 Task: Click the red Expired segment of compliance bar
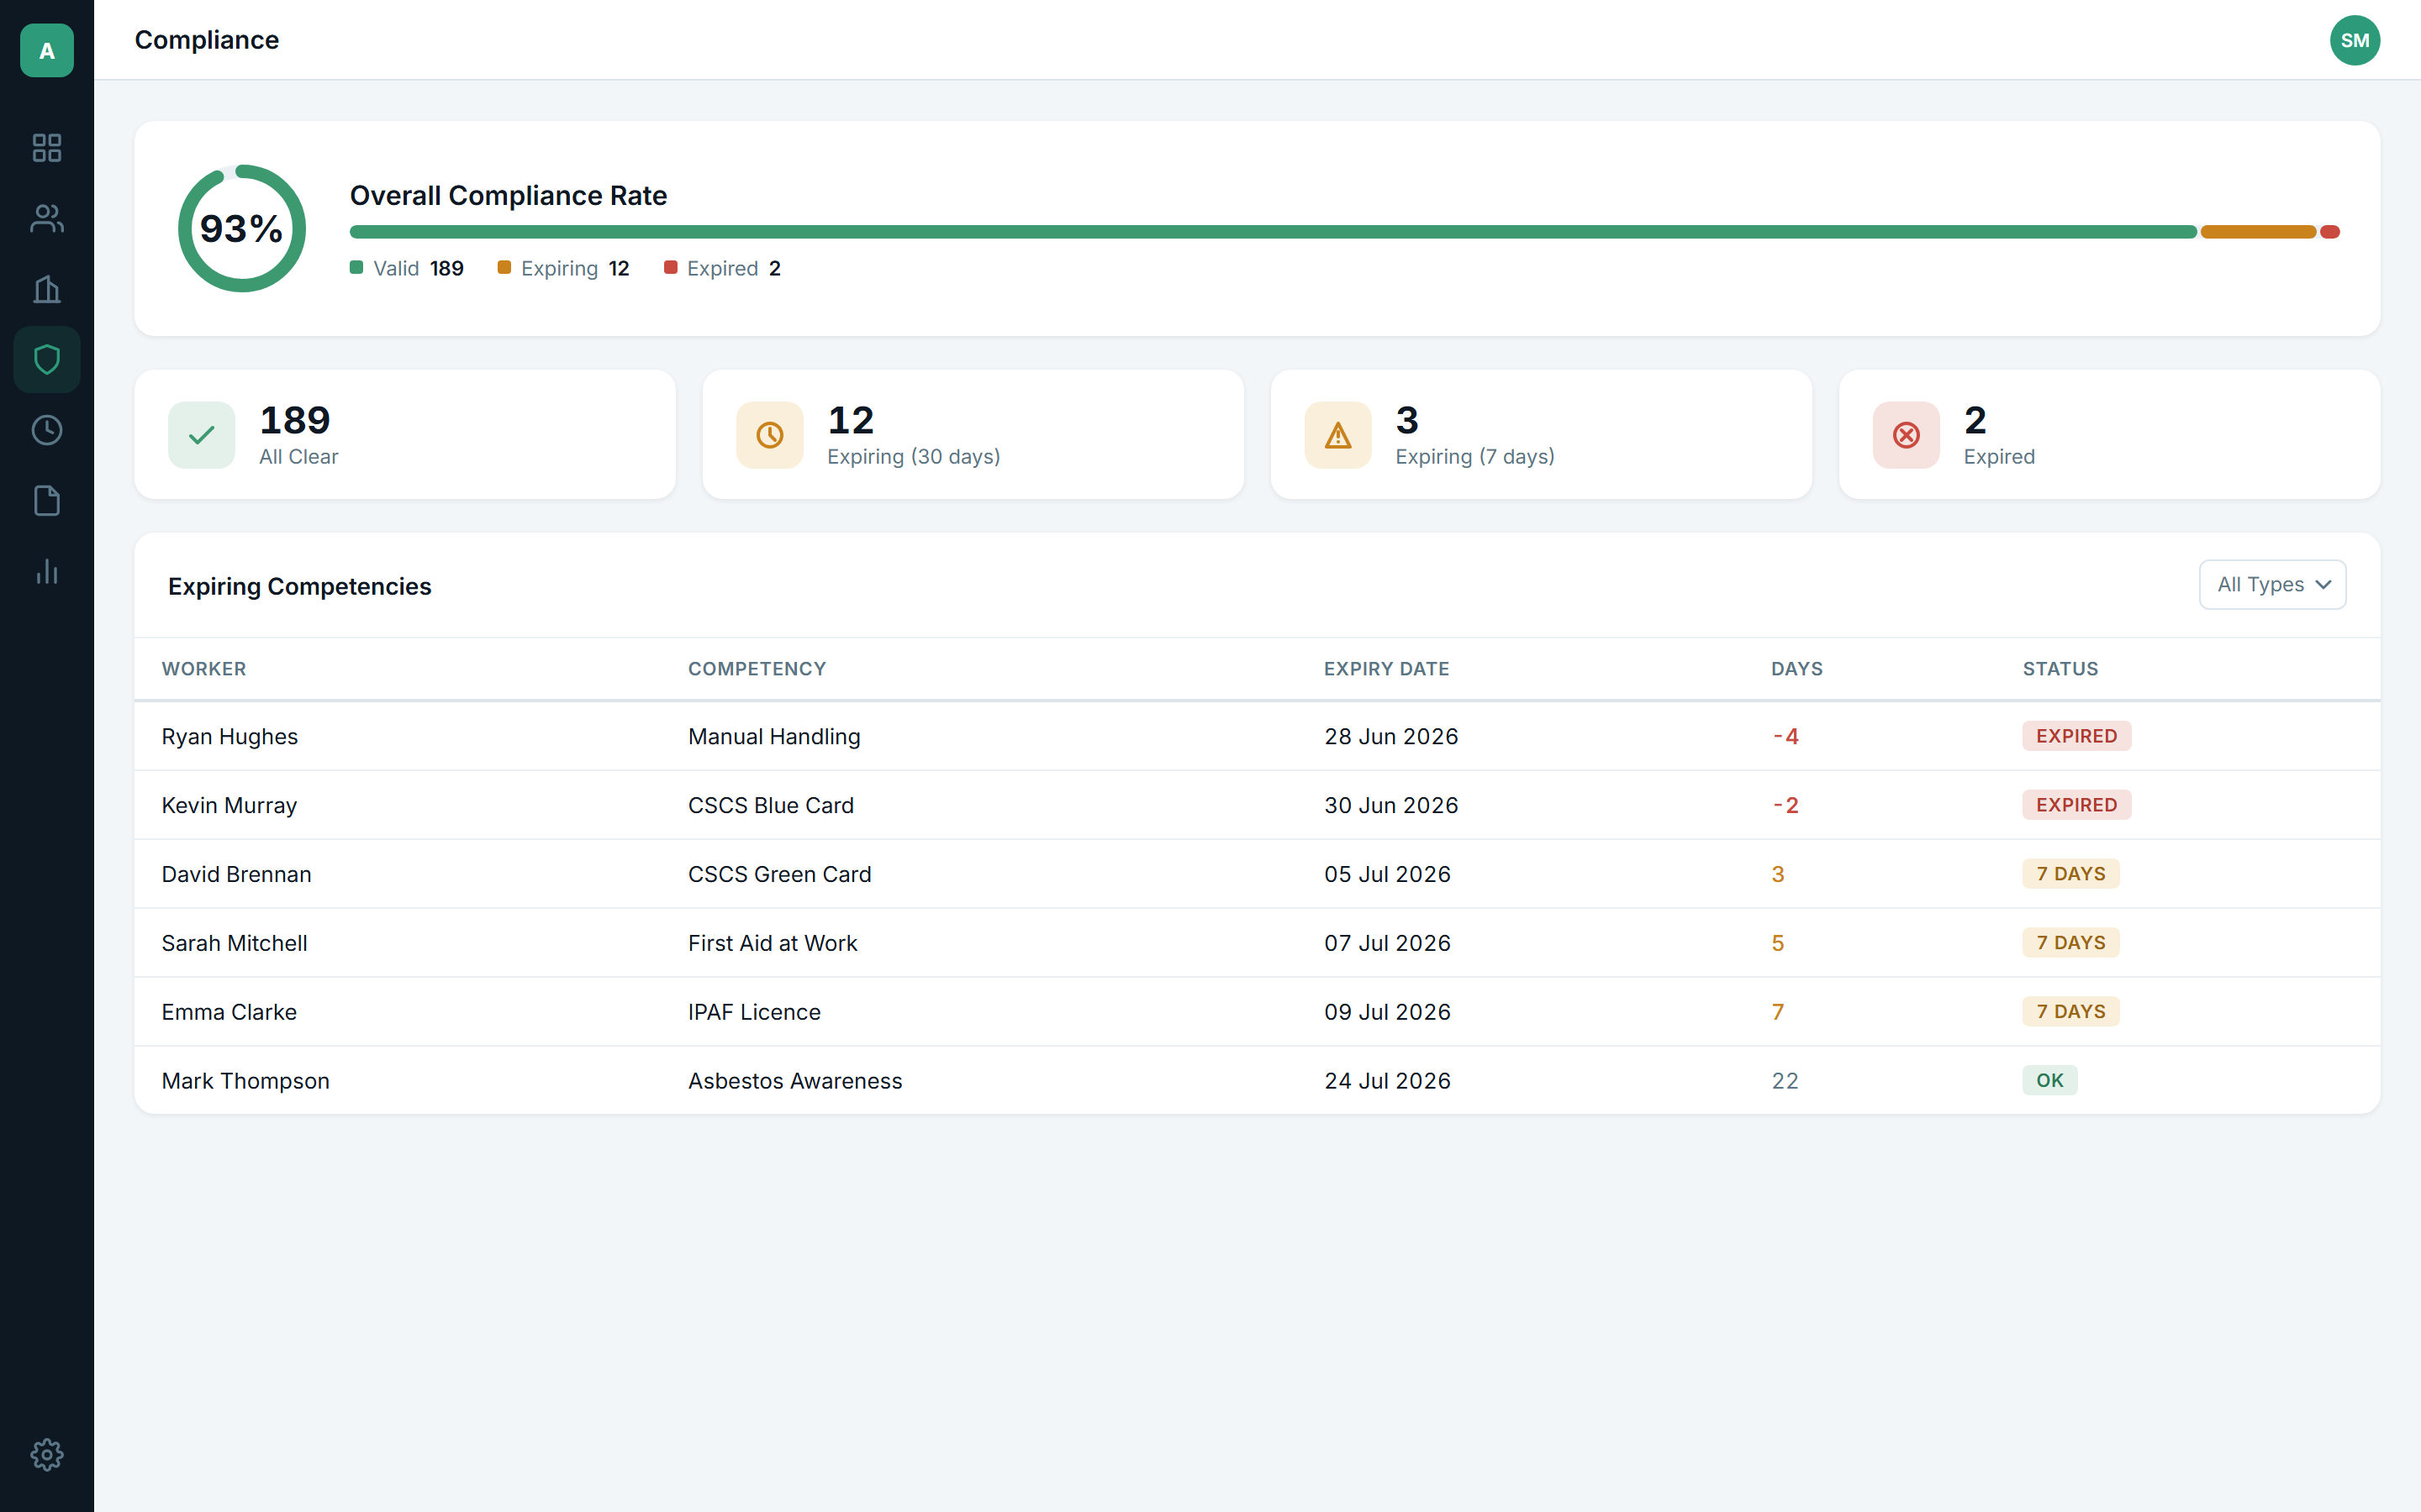tap(2330, 232)
